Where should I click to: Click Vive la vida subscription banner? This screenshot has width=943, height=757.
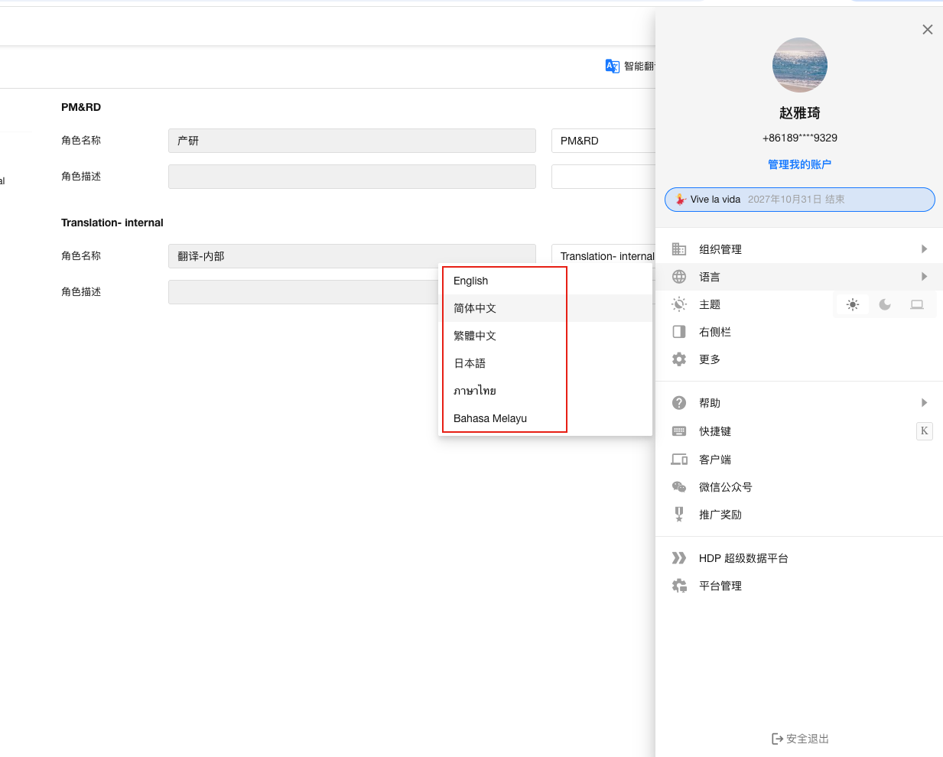point(799,200)
